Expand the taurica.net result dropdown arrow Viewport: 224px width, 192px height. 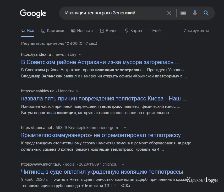(125, 128)
